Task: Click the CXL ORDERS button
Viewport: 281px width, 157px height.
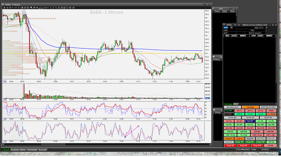Action: pos(271,114)
